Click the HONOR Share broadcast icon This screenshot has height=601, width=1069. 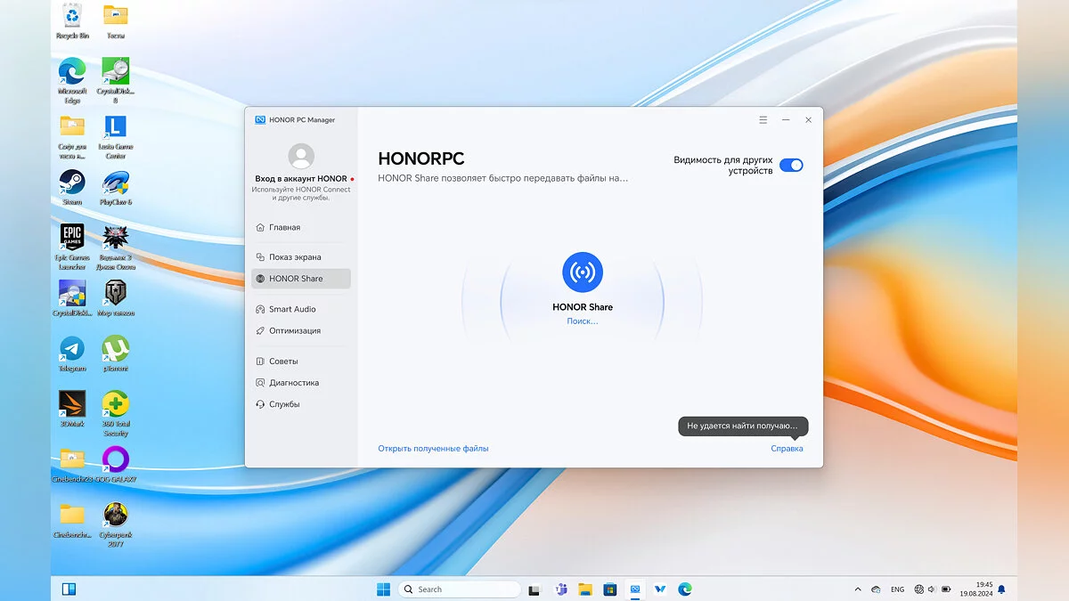[583, 272]
